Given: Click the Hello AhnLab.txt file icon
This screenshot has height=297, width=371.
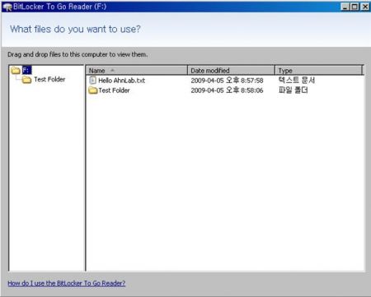Looking at the screenshot, I should click(92, 81).
